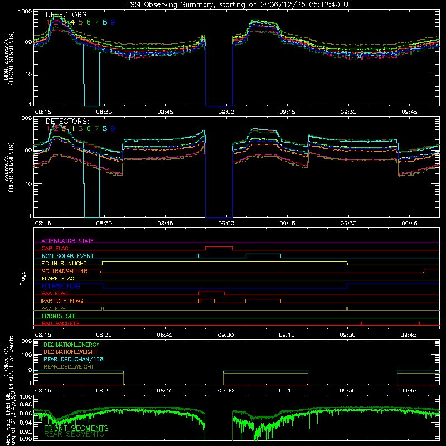Click the NON_SOLAR_EVENT flag label
The height and width of the screenshot is (446, 446).
[67, 256]
